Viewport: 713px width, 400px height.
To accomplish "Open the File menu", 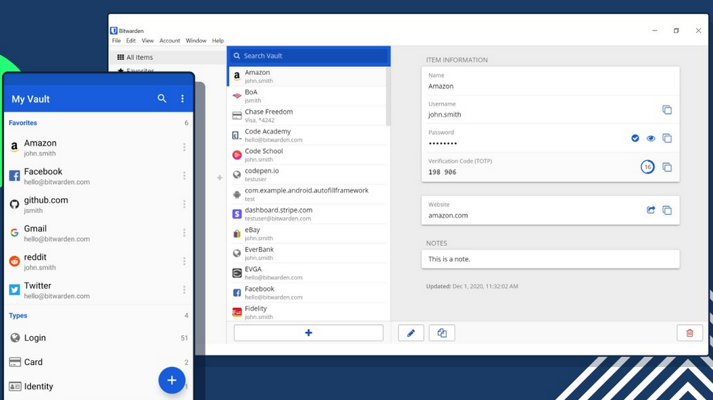I will 116,41.
